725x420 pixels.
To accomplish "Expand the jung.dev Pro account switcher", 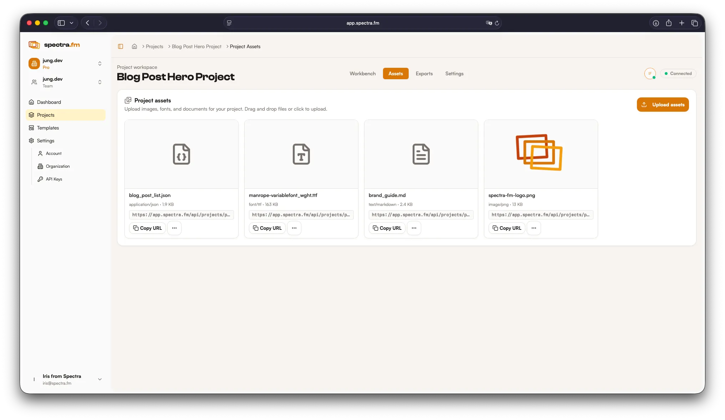I will coord(100,64).
